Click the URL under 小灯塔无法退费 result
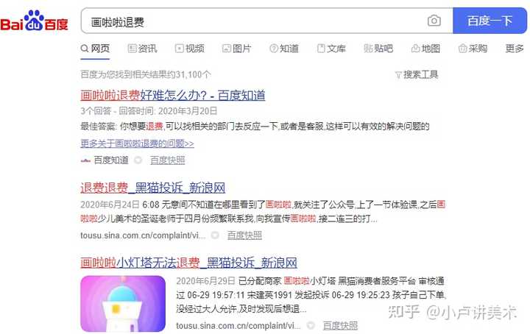 point(238,326)
